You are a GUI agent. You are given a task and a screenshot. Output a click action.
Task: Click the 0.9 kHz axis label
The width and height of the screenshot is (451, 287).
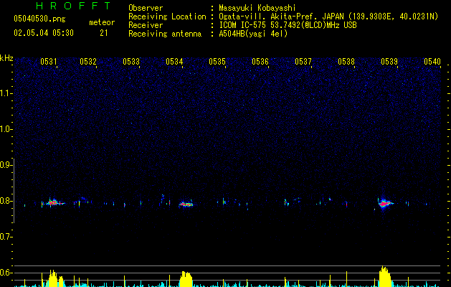6,165
